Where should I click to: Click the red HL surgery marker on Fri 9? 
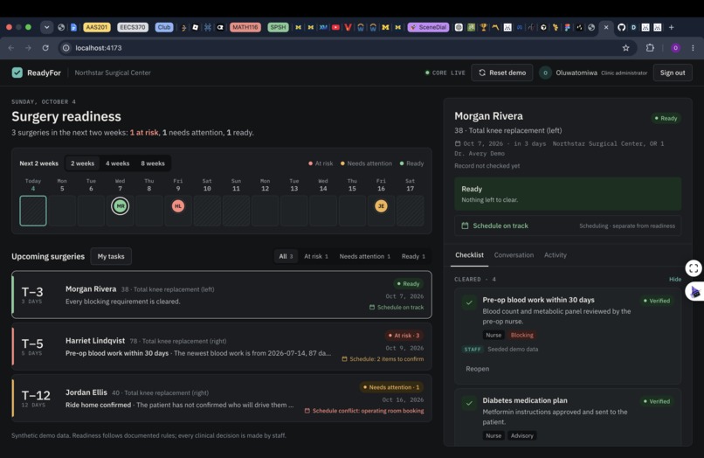pos(178,206)
